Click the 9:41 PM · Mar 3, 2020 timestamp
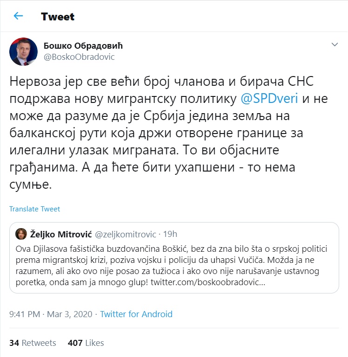 (x=51, y=314)
